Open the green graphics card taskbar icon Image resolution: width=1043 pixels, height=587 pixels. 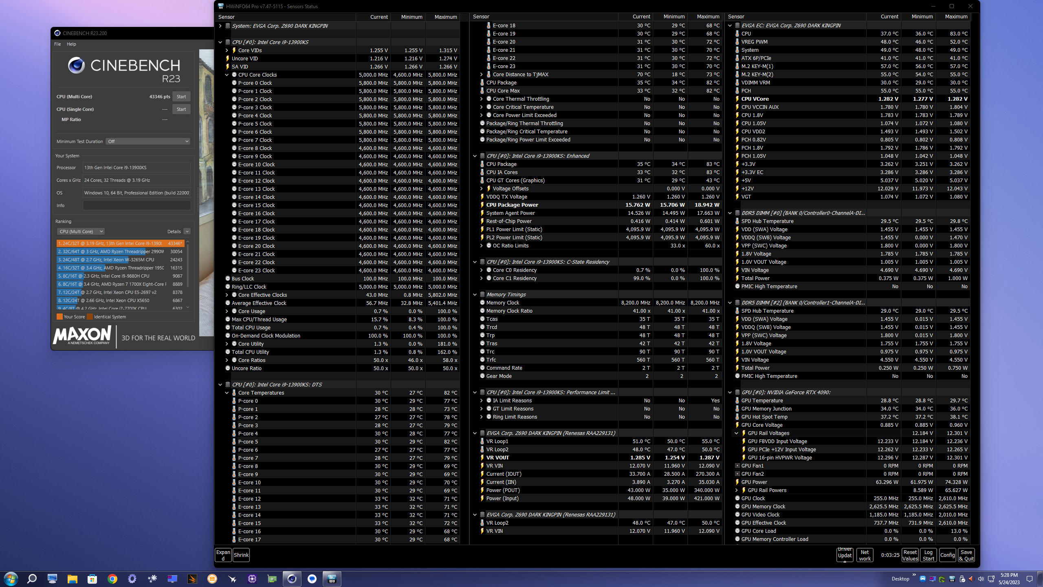tap(272, 578)
